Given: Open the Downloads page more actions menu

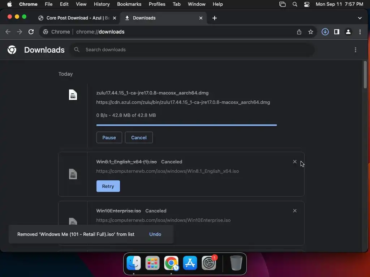Looking at the screenshot, I should [356, 50].
